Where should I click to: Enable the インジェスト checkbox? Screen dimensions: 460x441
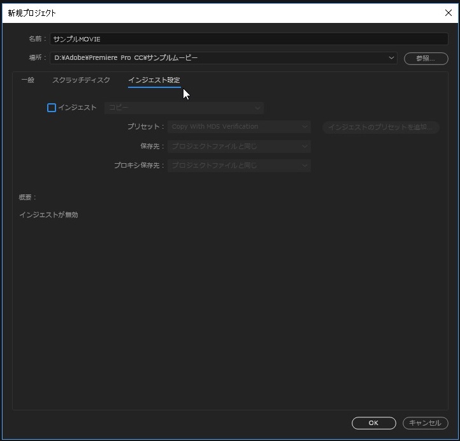click(52, 108)
